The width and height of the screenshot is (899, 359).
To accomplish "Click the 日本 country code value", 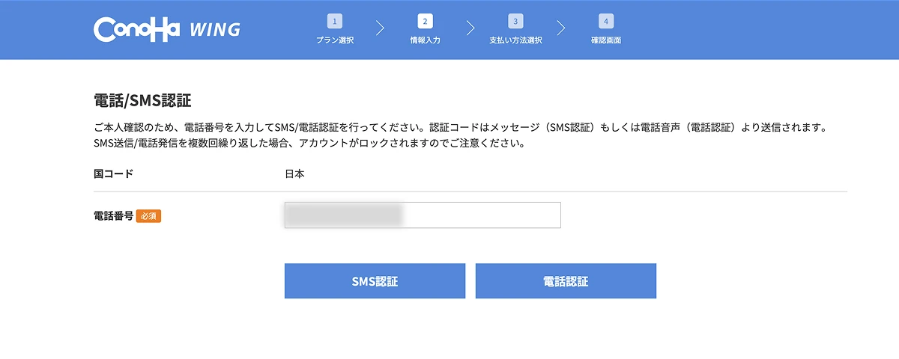I will click(x=294, y=174).
